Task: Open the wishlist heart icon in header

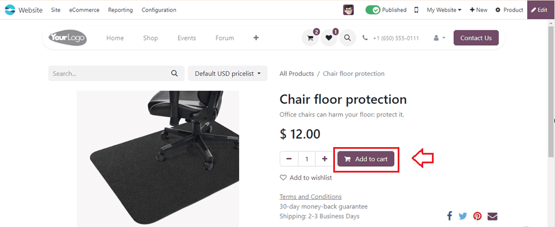Action: [x=329, y=38]
